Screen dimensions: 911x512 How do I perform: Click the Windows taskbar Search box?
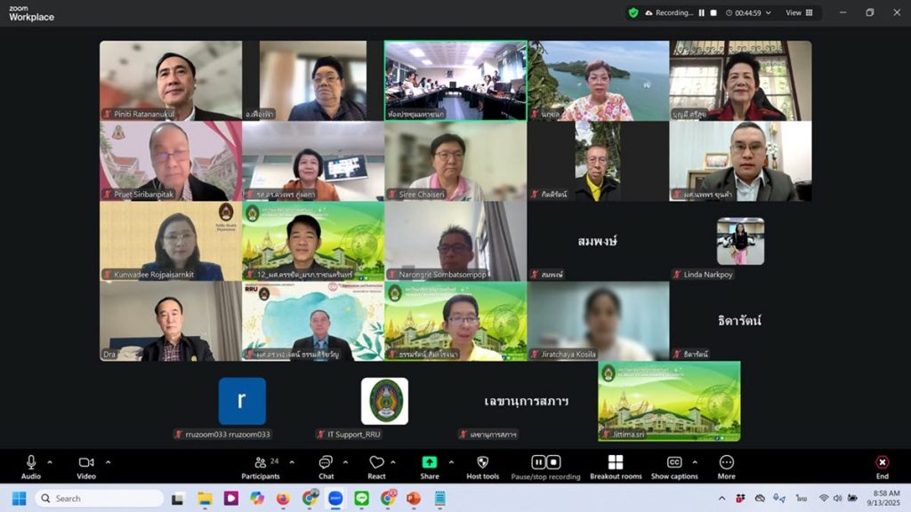[x=100, y=498]
